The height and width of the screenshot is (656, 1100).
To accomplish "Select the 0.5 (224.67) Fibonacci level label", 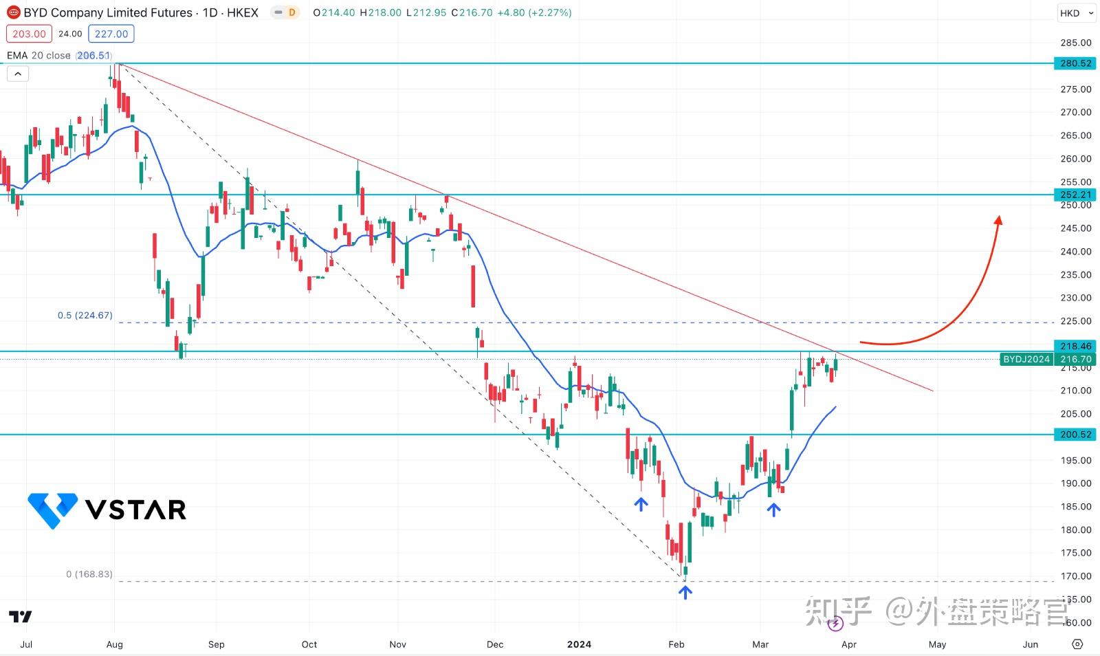I will coord(85,315).
